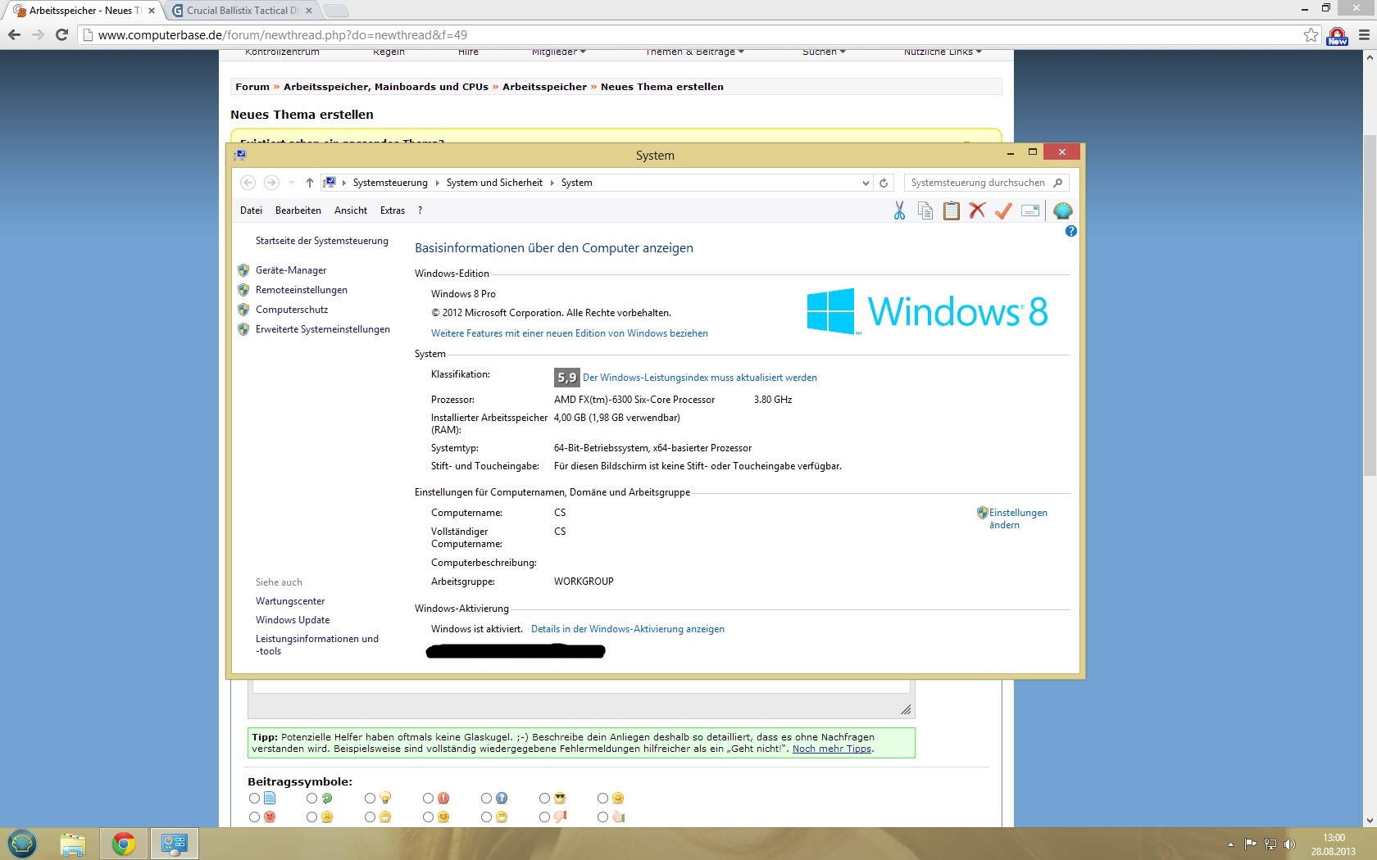This screenshot has height=860, width=1377.
Task: Select the green refresh arrow post symbol
Action: point(311,798)
